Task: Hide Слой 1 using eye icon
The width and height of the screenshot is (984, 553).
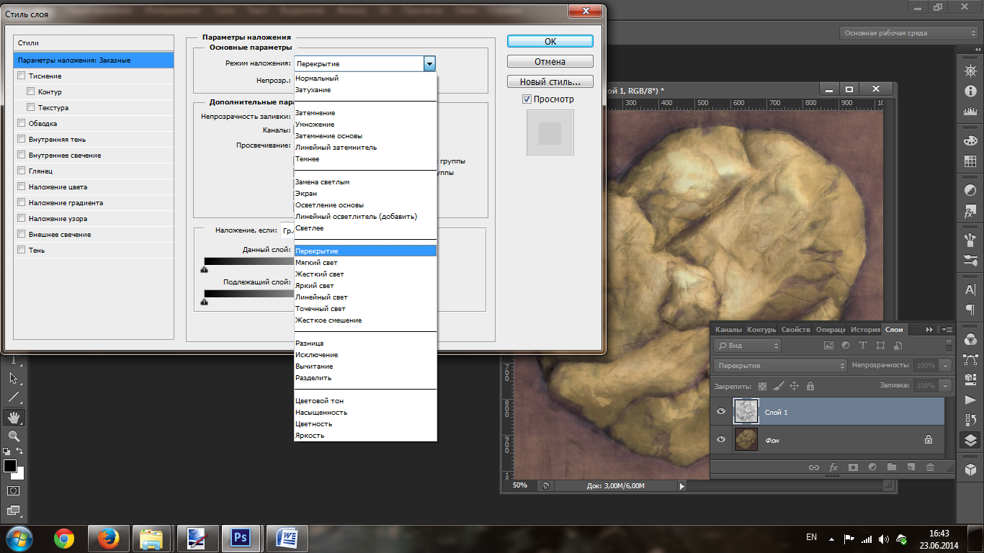Action: coord(721,411)
